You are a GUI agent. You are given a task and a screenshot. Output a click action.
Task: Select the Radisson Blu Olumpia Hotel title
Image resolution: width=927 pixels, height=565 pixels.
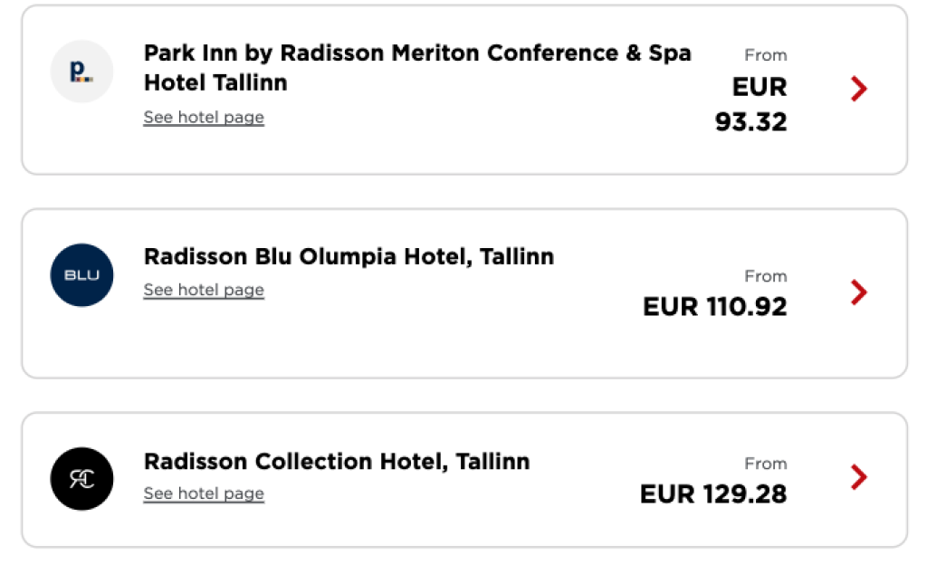349,257
